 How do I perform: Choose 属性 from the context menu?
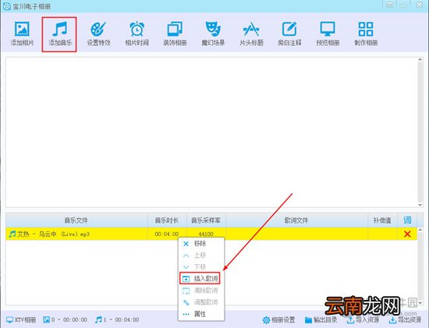tap(201, 314)
